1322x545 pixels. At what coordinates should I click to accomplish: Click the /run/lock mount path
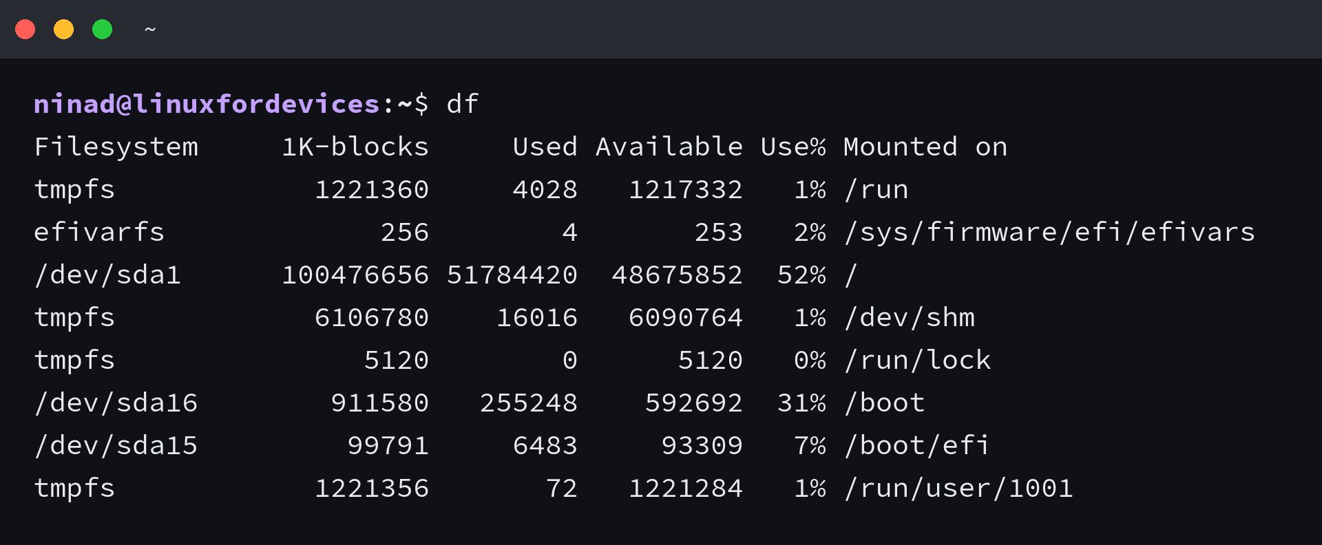[x=918, y=360]
